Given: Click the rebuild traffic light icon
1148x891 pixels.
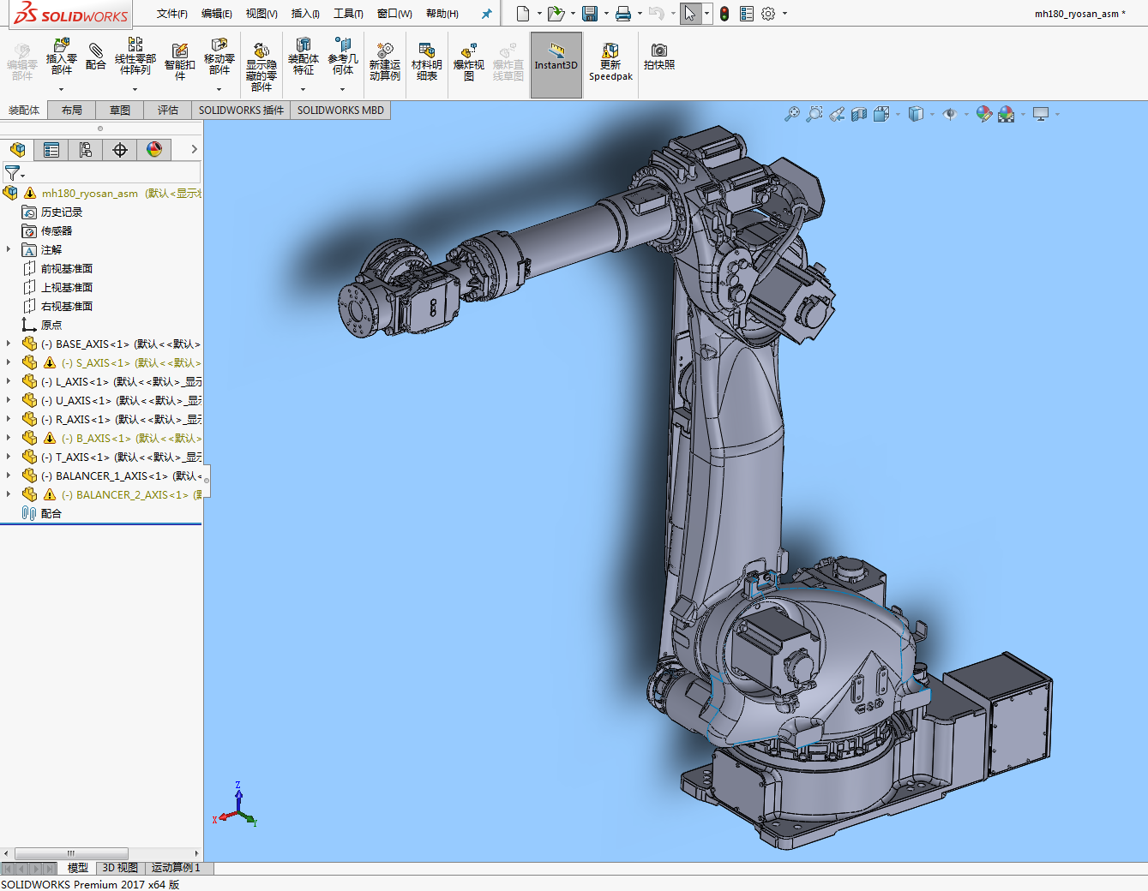Looking at the screenshot, I should click(x=724, y=14).
